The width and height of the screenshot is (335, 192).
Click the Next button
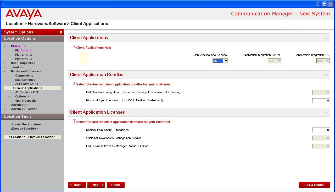[x=96, y=185]
